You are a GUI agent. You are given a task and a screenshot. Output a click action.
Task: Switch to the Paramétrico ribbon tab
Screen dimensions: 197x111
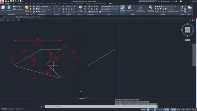[40, 4]
